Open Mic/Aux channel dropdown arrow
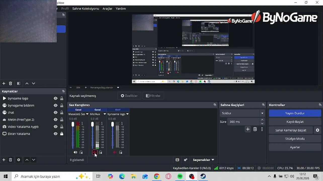323x181 pixels. coord(105,114)
